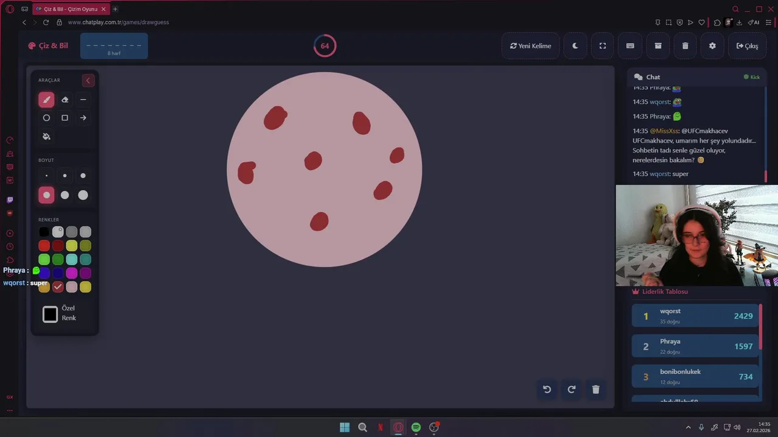The width and height of the screenshot is (778, 437).
Task: Open the Opera easy setup menu
Action: tap(767, 22)
